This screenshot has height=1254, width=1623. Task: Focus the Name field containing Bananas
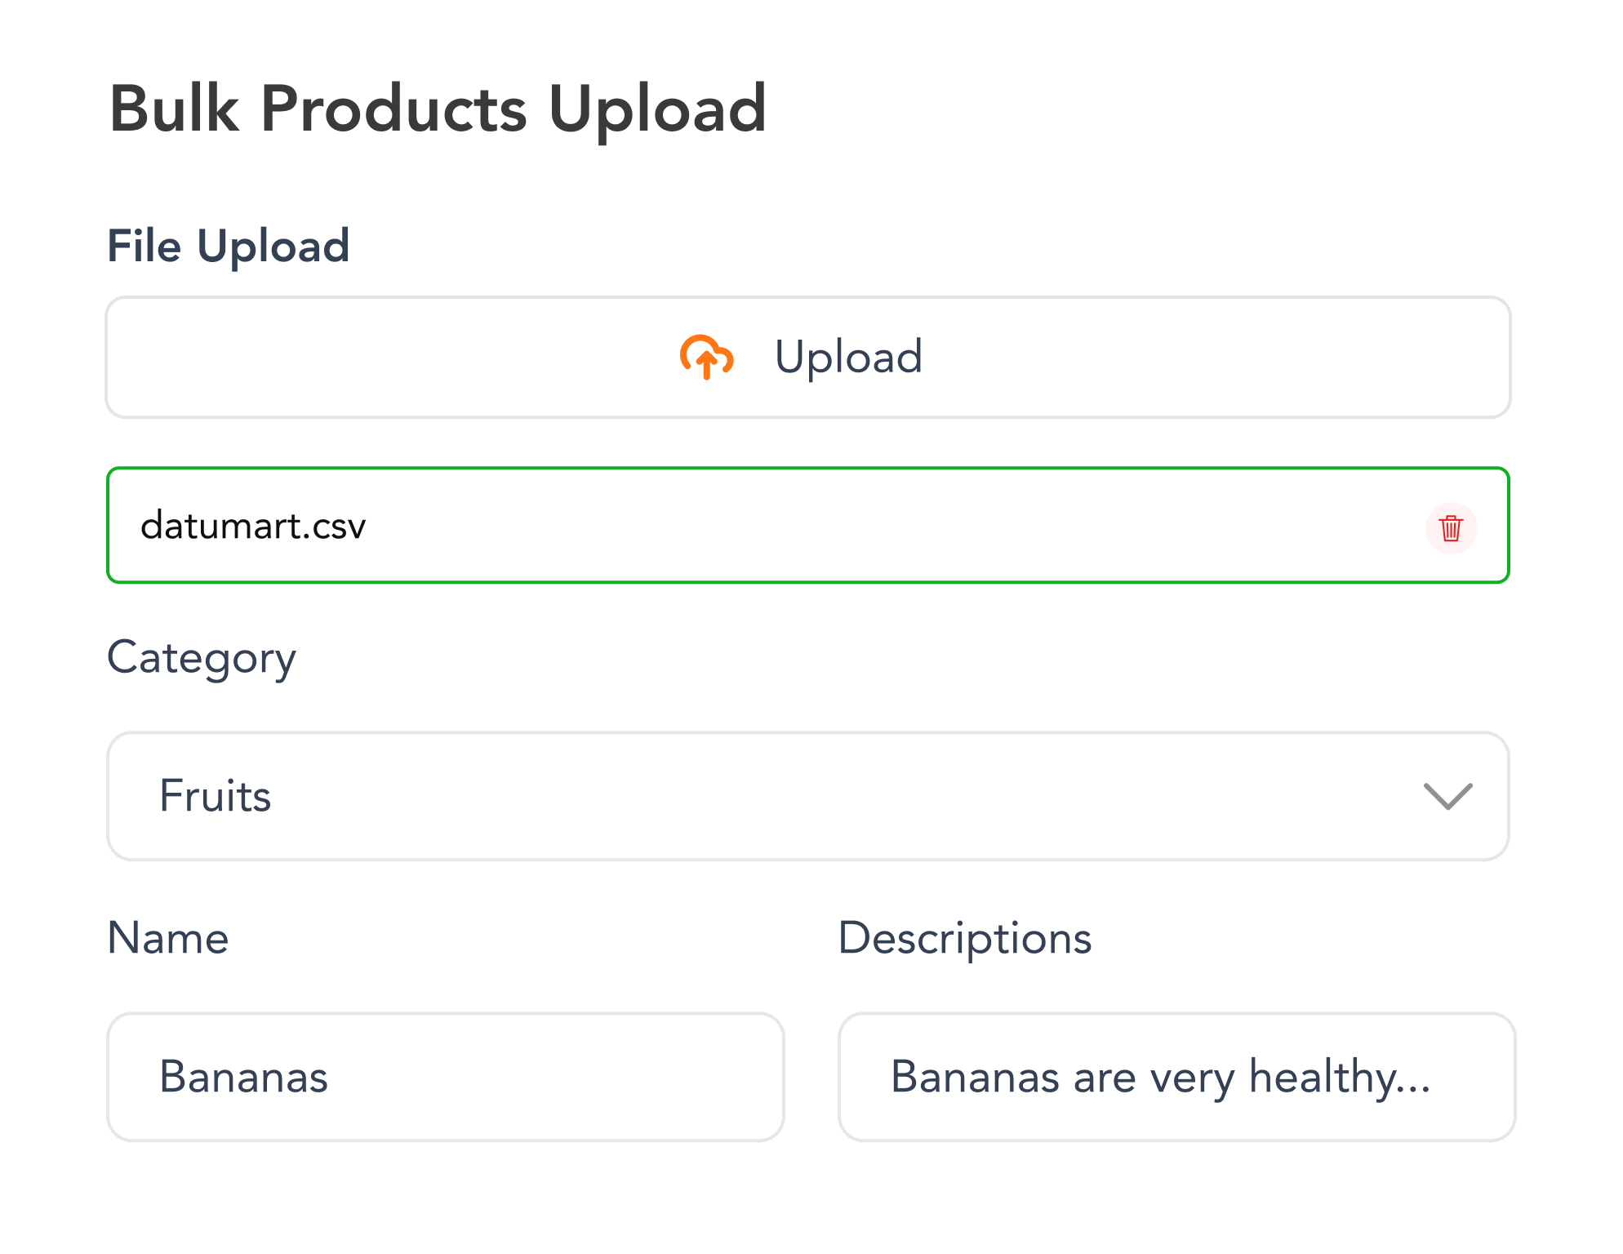pos(445,1077)
